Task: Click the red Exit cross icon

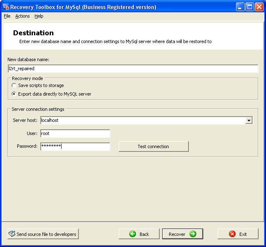Action: click(232, 234)
